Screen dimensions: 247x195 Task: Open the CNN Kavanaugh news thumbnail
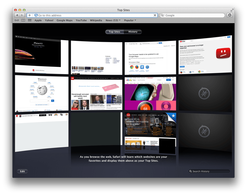tap(97, 93)
